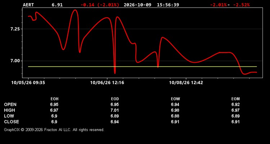Click the current price 6.91 in header
270x144 pixels.
coord(57,5)
